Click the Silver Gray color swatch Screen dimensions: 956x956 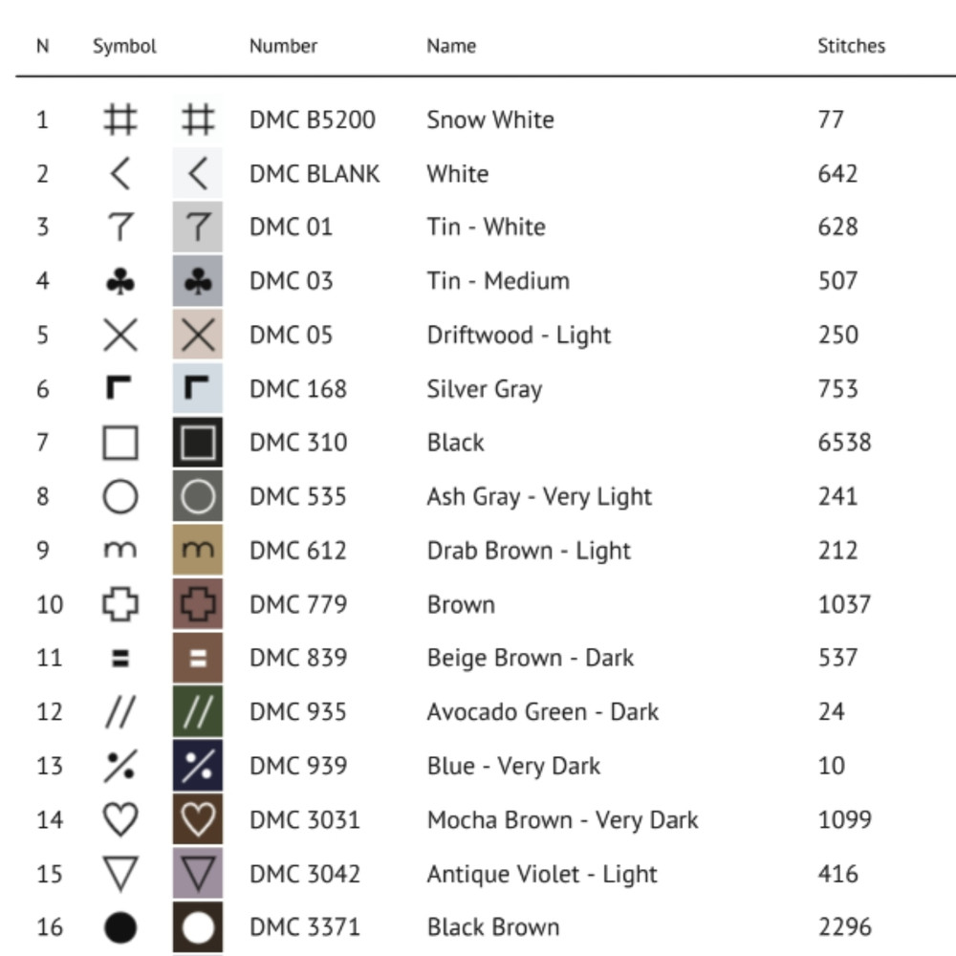pyautogui.click(x=198, y=389)
